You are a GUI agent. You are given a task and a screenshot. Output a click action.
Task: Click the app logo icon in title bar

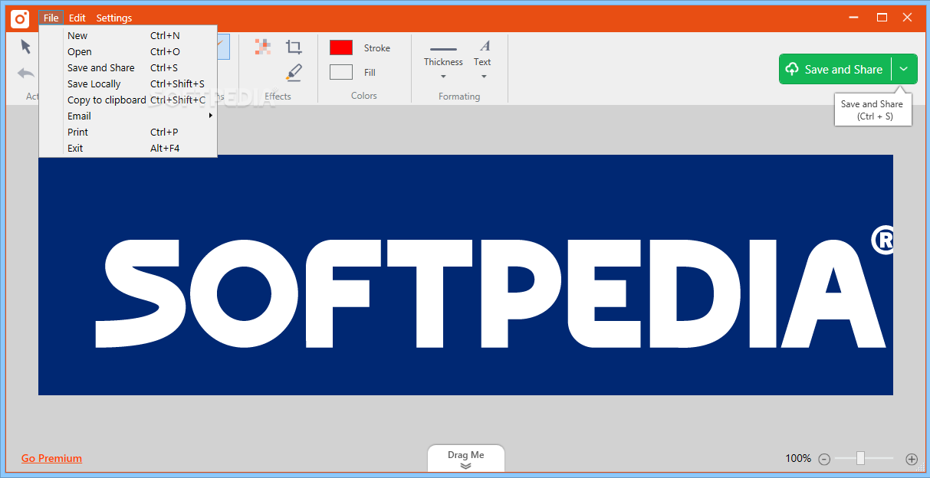[20, 18]
